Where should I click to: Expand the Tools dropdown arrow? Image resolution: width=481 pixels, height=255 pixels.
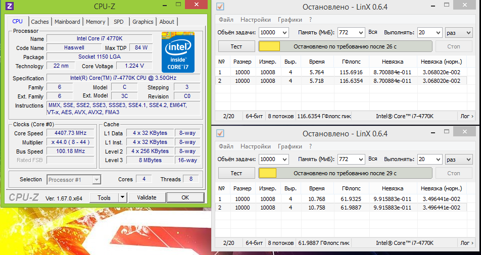122,197
